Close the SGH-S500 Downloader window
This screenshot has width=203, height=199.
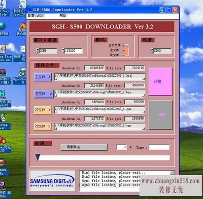coord(175,10)
